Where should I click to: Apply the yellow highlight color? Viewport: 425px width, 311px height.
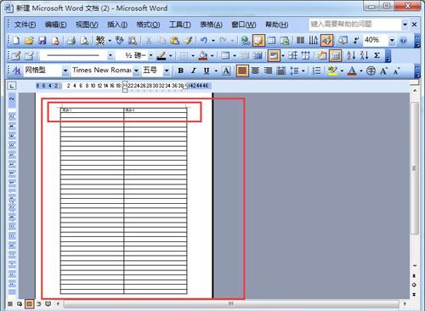coord(332,71)
